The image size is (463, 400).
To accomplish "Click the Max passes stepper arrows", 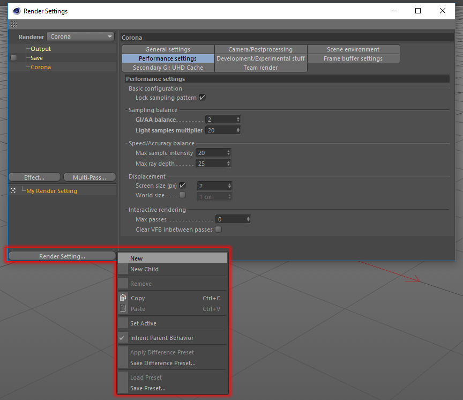I will pos(248,219).
